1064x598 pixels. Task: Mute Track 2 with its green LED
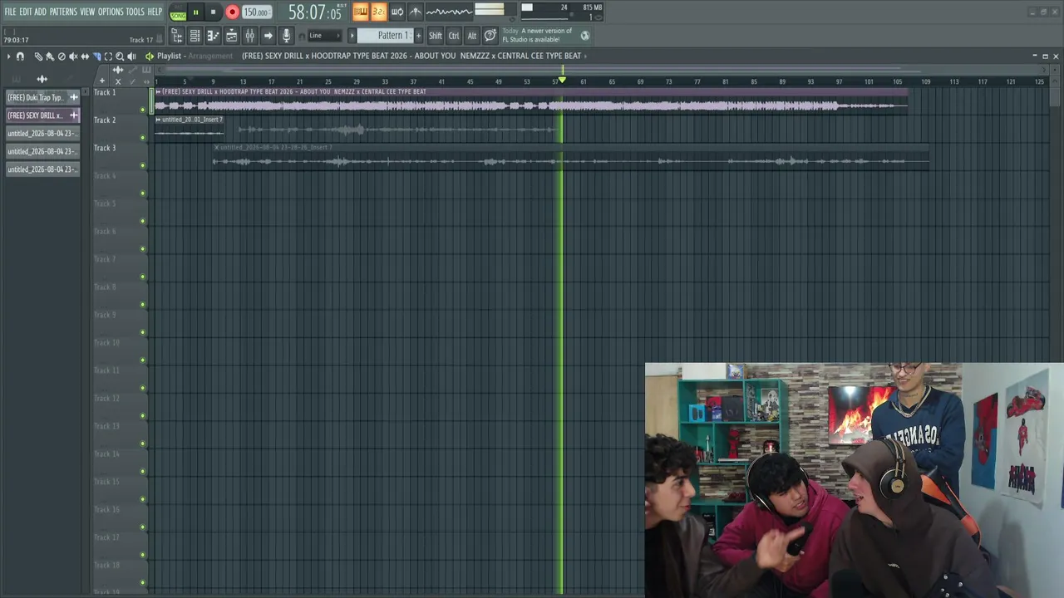click(143, 138)
